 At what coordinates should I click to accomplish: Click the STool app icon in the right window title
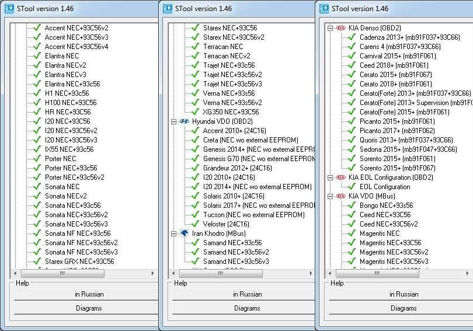coord(324,8)
